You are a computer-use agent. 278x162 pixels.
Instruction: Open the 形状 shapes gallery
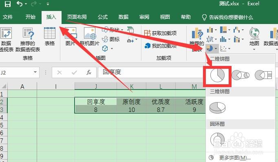113,30
